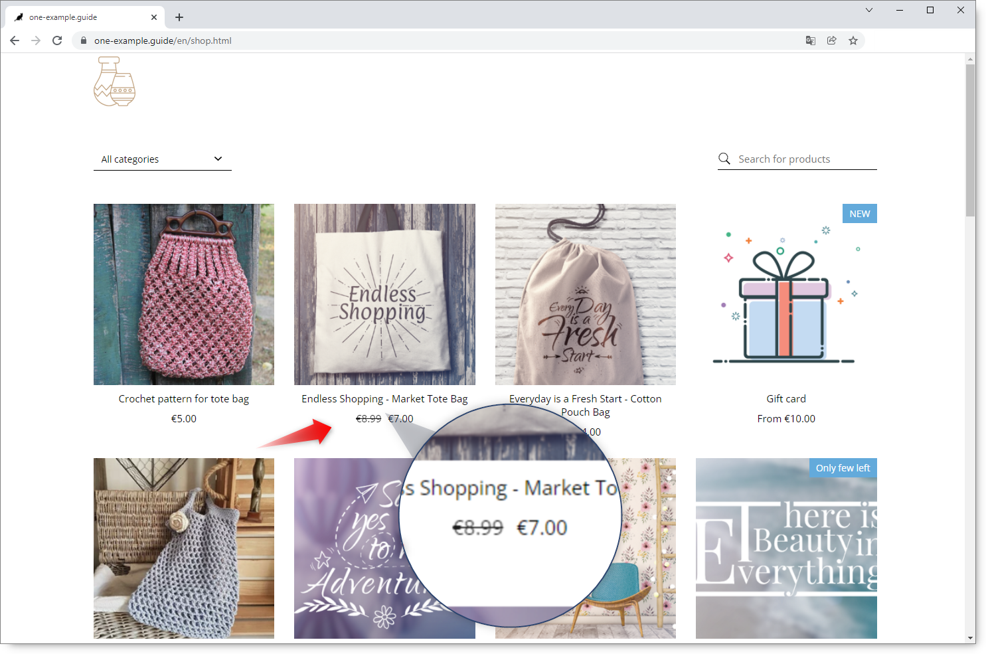Click the vase shop logo
The width and height of the screenshot is (986, 654).
coord(114,82)
